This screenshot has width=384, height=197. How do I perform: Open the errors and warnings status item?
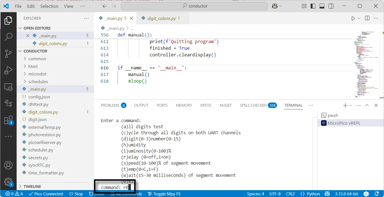click(14, 194)
